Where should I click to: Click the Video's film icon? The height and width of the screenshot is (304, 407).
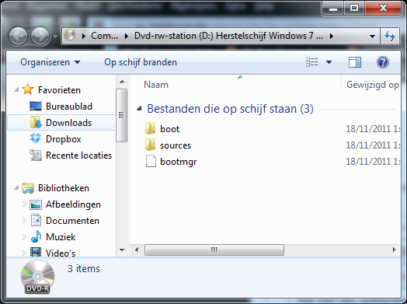click(36, 252)
